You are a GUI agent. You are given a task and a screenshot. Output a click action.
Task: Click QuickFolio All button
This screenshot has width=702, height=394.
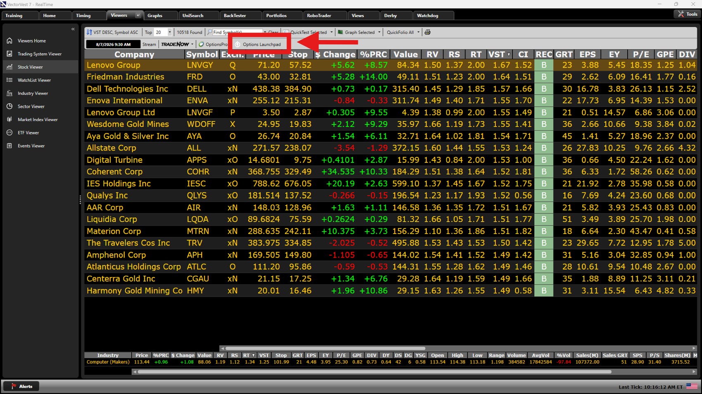[400, 32]
